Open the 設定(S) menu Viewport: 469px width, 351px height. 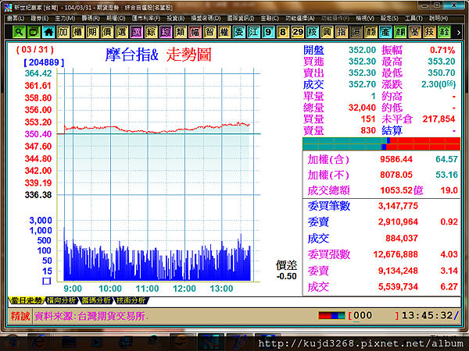click(389, 19)
